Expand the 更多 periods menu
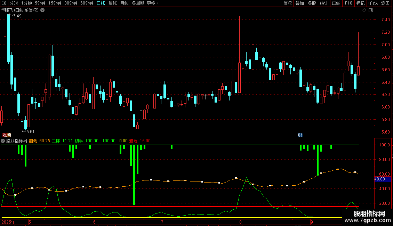 click(x=153, y=3)
